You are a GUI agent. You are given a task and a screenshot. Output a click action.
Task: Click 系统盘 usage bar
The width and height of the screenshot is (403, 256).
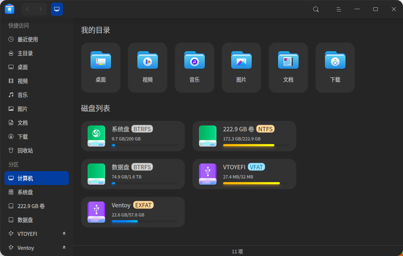(x=144, y=145)
